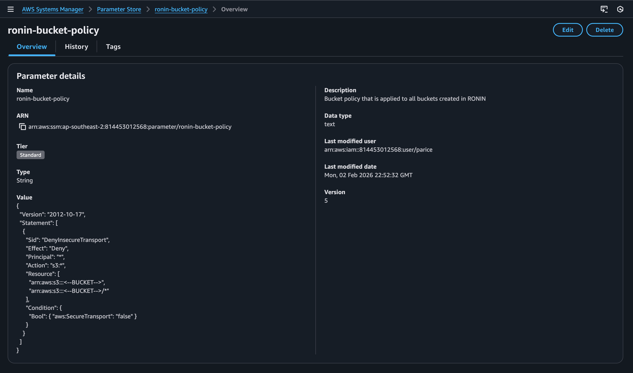Click ronin-bucket-policy breadcrumb link

(x=181, y=9)
